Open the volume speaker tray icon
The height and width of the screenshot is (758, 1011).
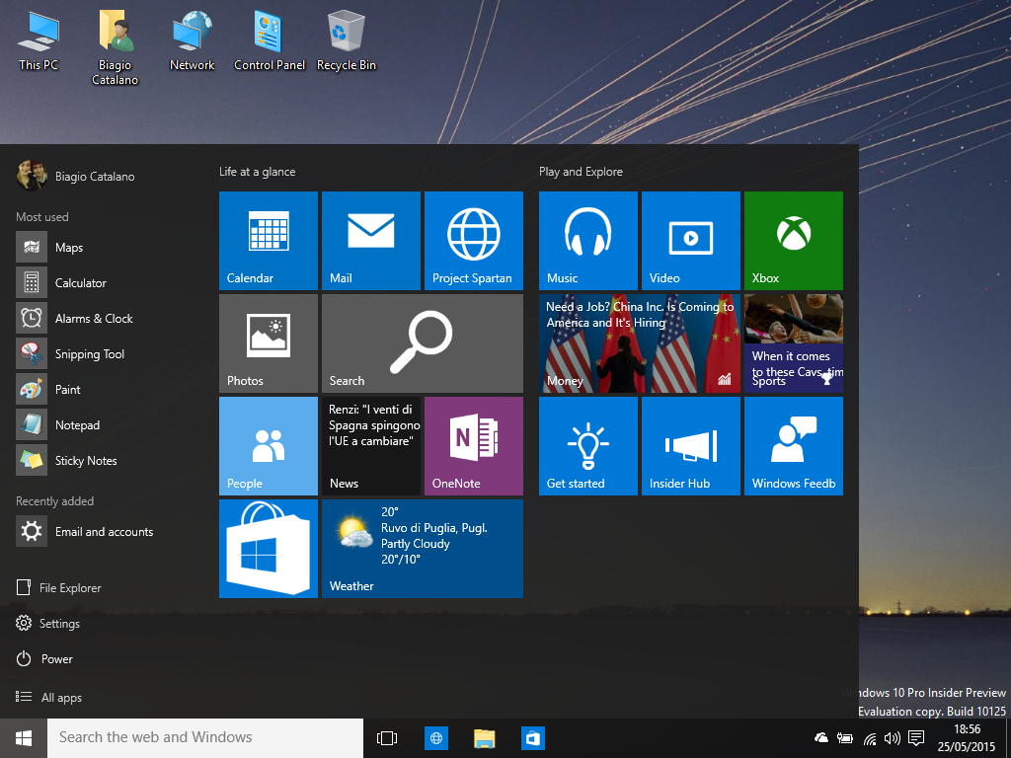[x=893, y=738]
